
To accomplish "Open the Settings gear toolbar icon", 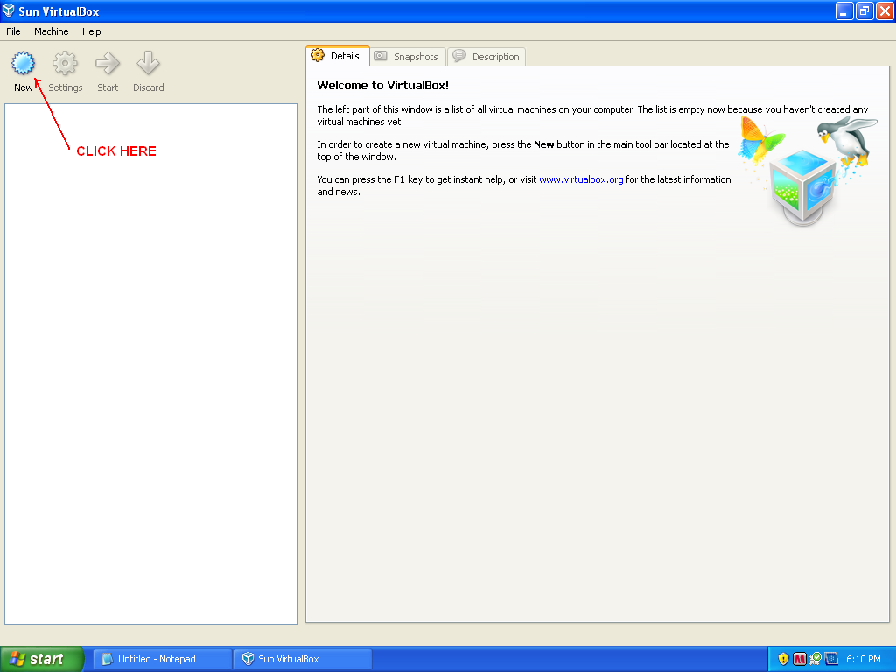I will tap(65, 63).
